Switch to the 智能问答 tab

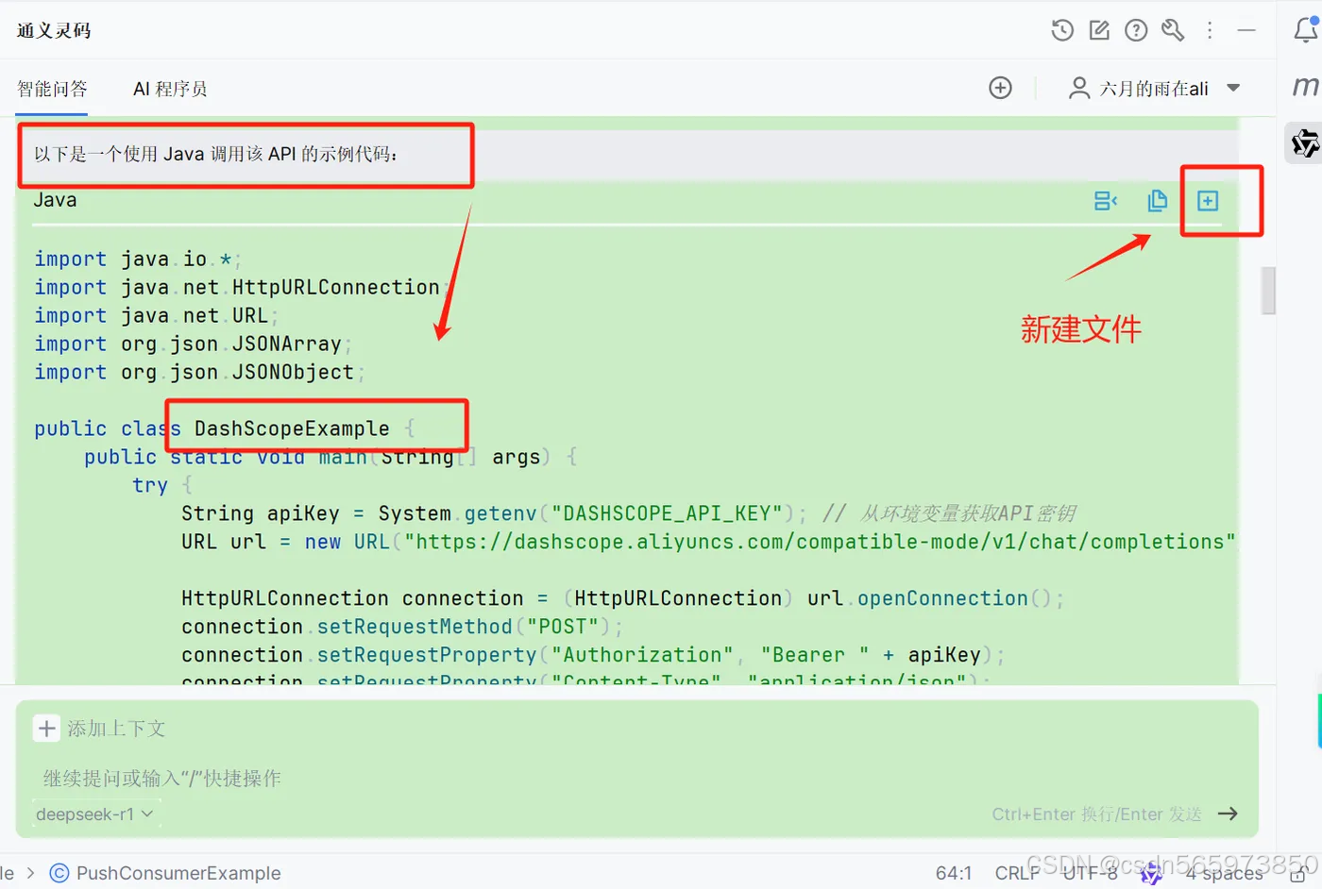coord(52,89)
